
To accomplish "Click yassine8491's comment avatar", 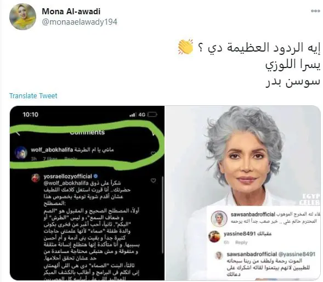I will click(214, 236).
